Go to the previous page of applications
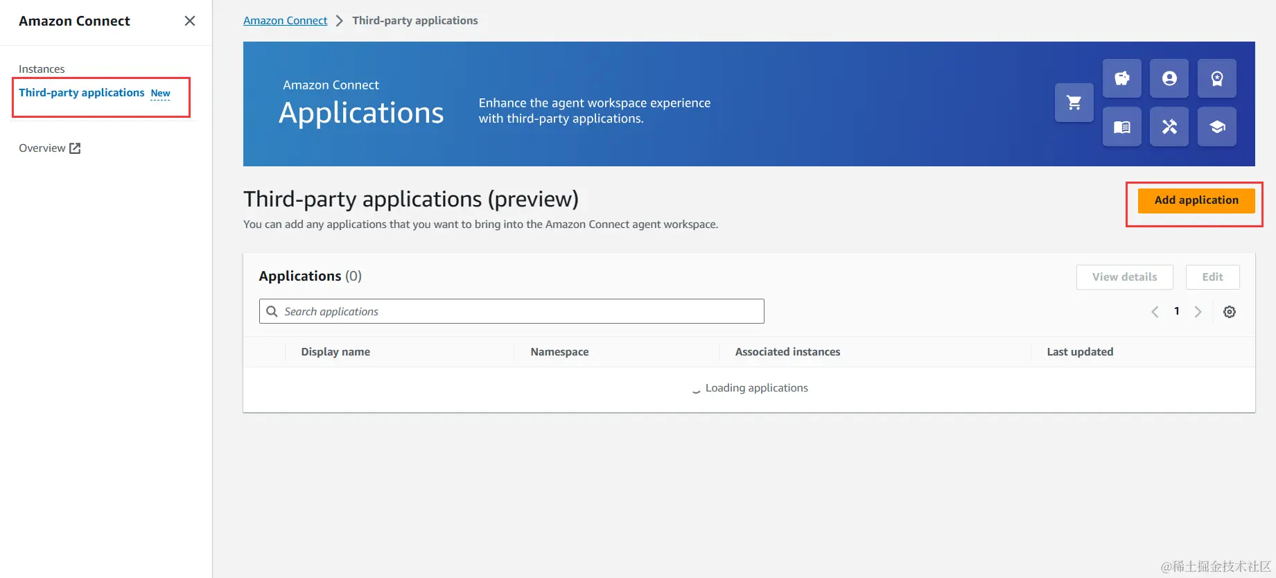 [1155, 312]
